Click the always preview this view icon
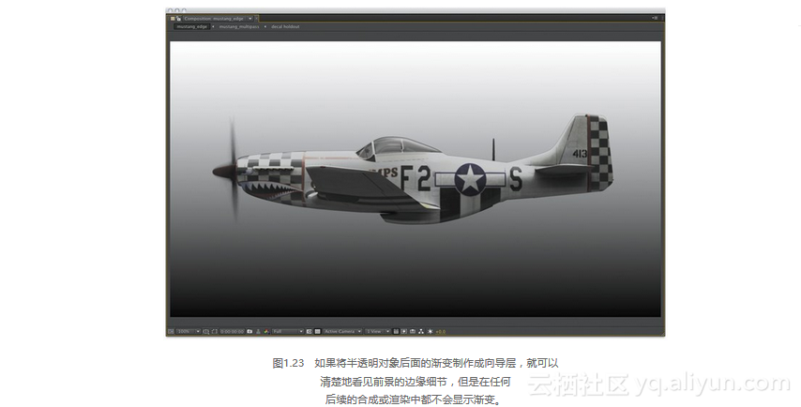This screenshot has width=801, height=407. 171,331
